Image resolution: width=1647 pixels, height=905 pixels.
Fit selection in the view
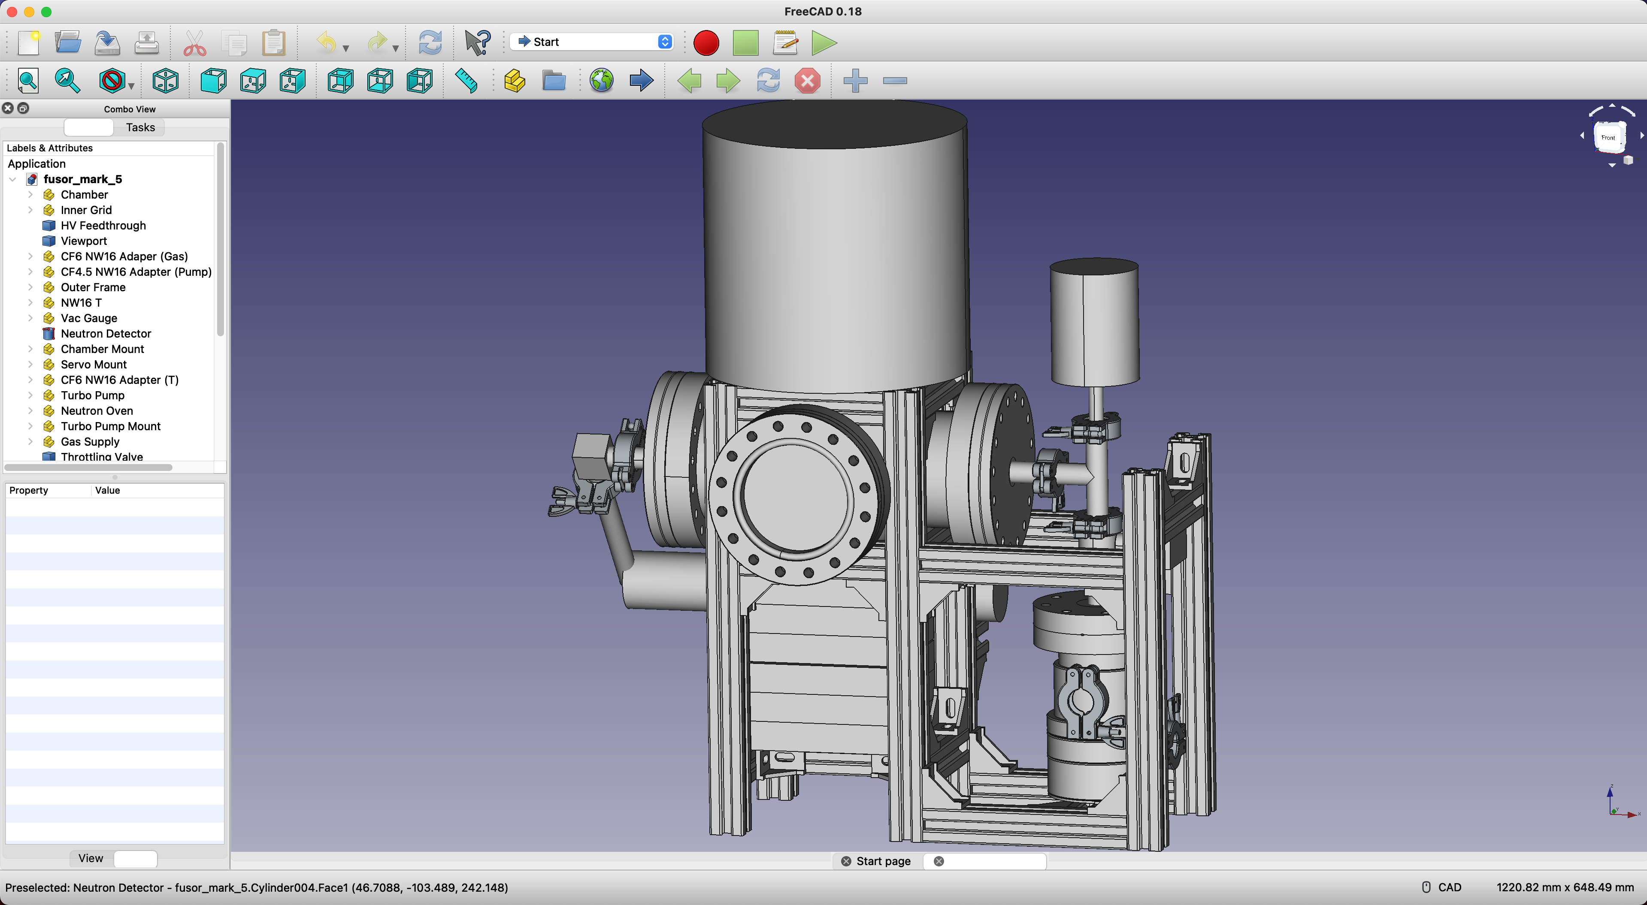coord(68,81)
